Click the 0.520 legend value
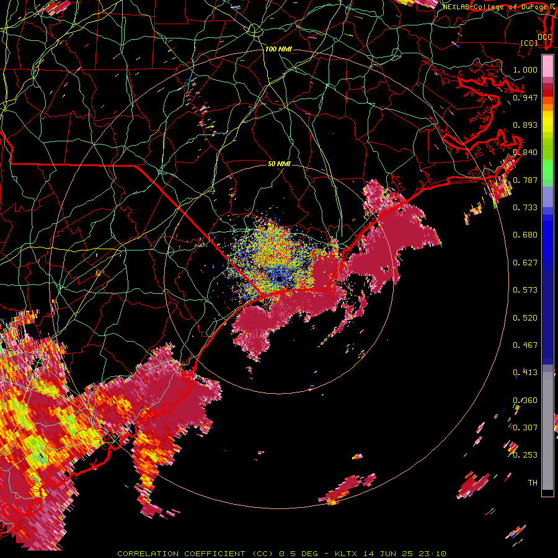The image size is (558, 558). click(x=525, y=318)
